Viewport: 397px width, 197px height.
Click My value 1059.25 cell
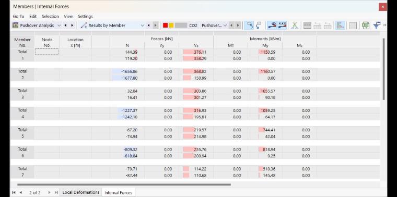(x=265, y=110)
